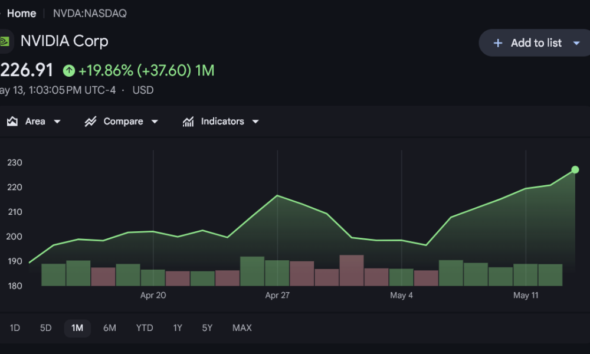Select the 6M time range
Viewport: 590px width, 354px height.
click(110, 328)
